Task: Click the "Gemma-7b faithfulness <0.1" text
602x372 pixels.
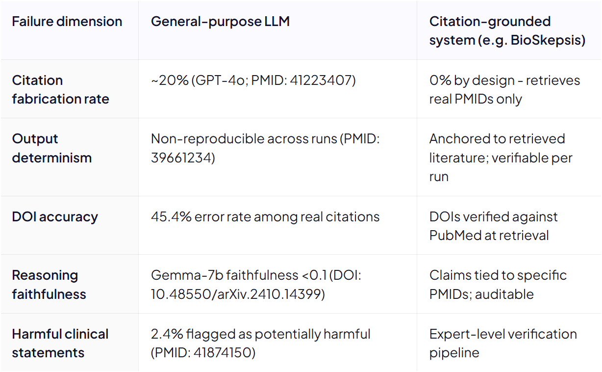Action: point(237,275)
